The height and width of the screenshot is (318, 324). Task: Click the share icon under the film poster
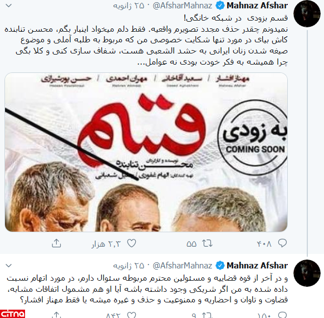56,243
